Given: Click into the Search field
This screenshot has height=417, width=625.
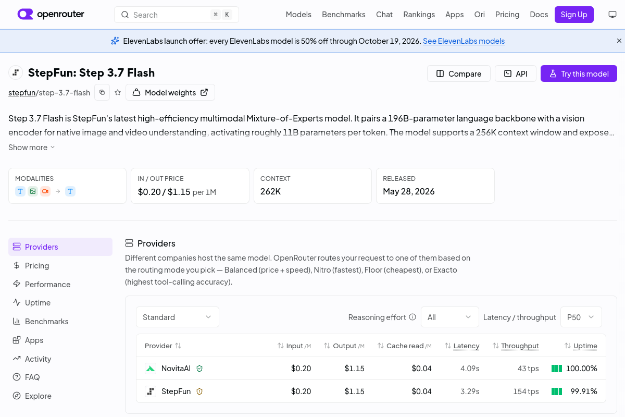Looking at the screenshot, I should pos(177,15).
